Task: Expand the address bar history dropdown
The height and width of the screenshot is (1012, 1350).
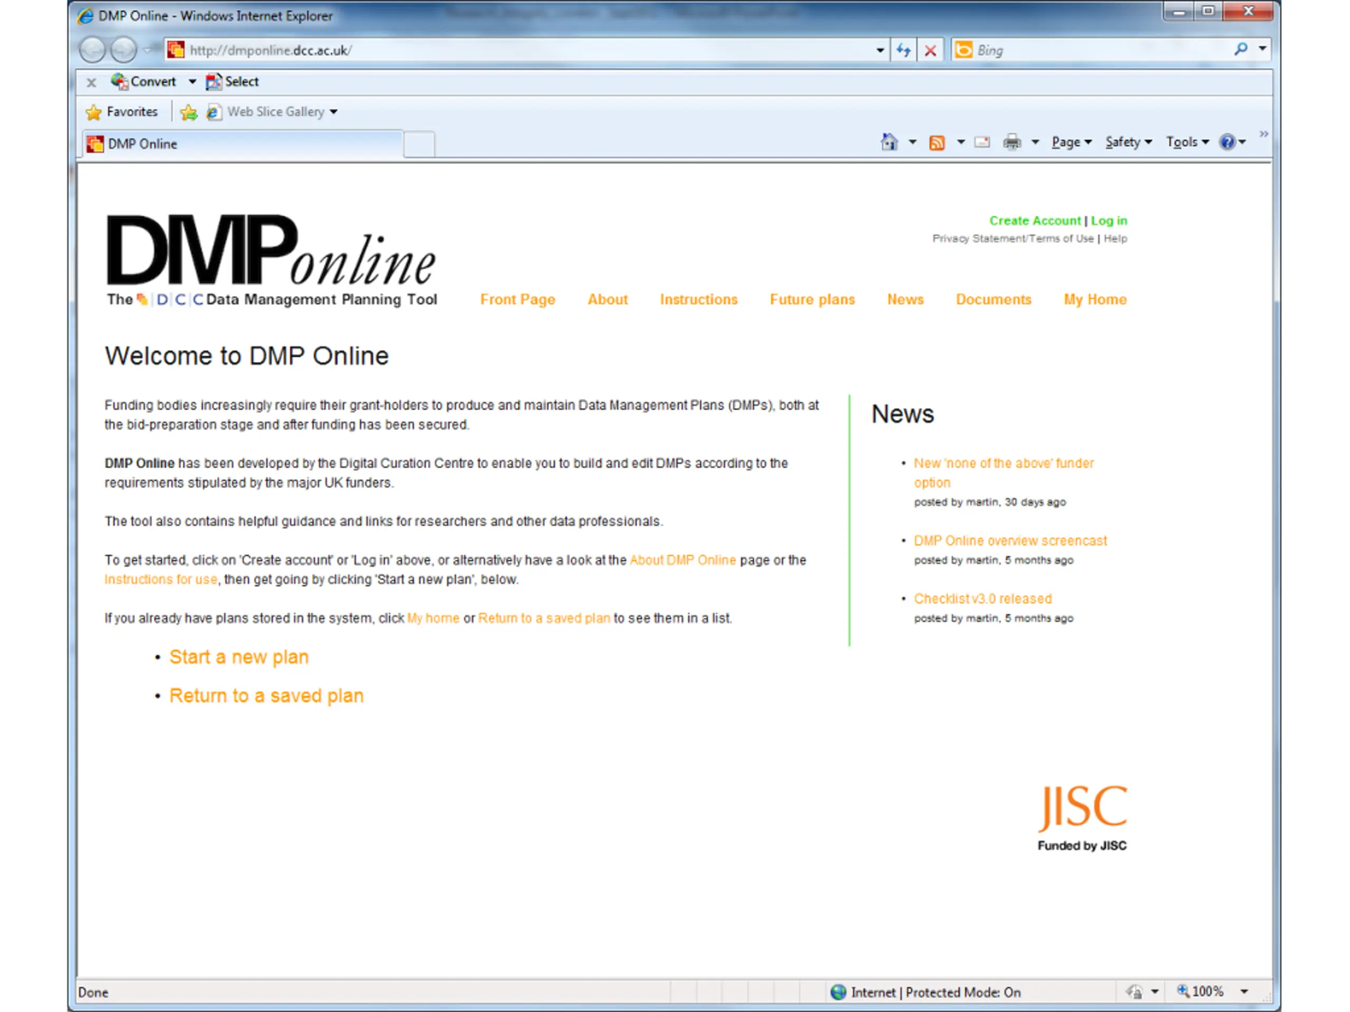Action: (x=880, y=50)
